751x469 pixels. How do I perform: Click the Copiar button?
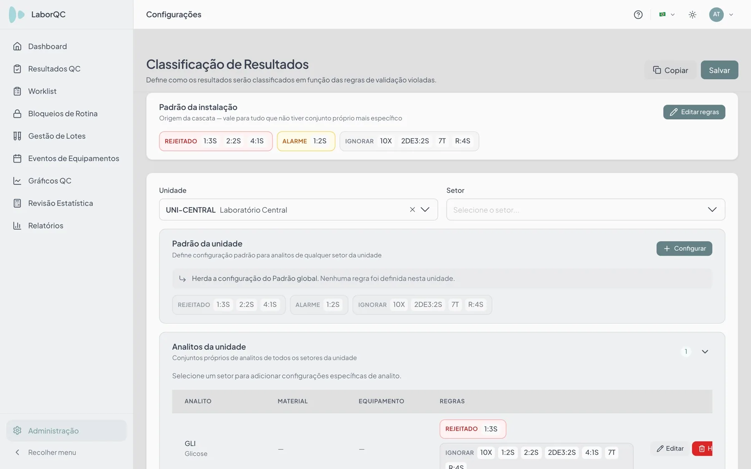[x=670, y=70]
